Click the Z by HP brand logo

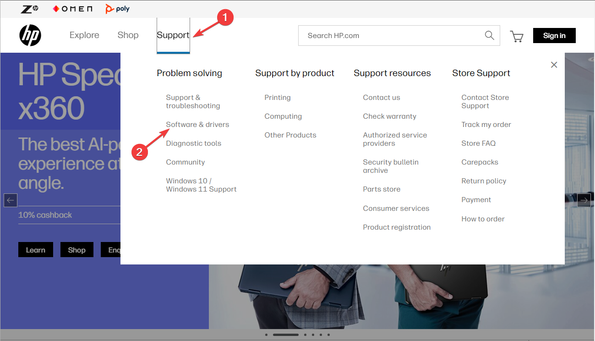(30, 9)
